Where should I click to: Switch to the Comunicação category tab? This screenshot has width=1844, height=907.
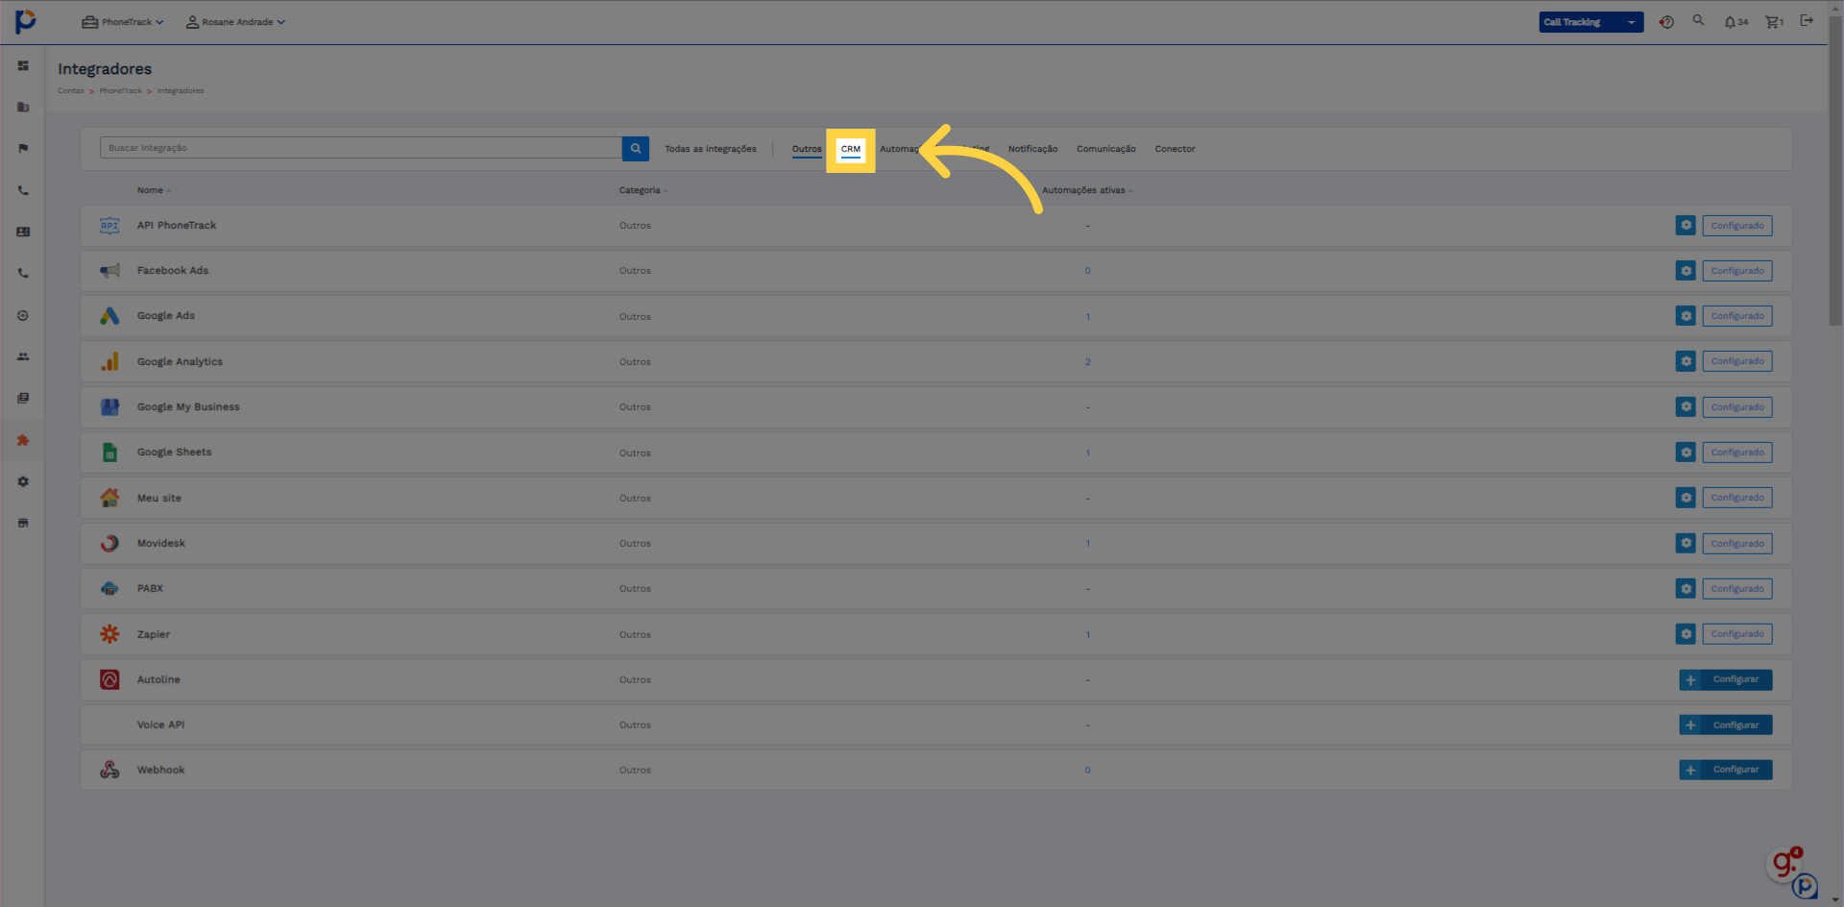(x=1105, y=149)
